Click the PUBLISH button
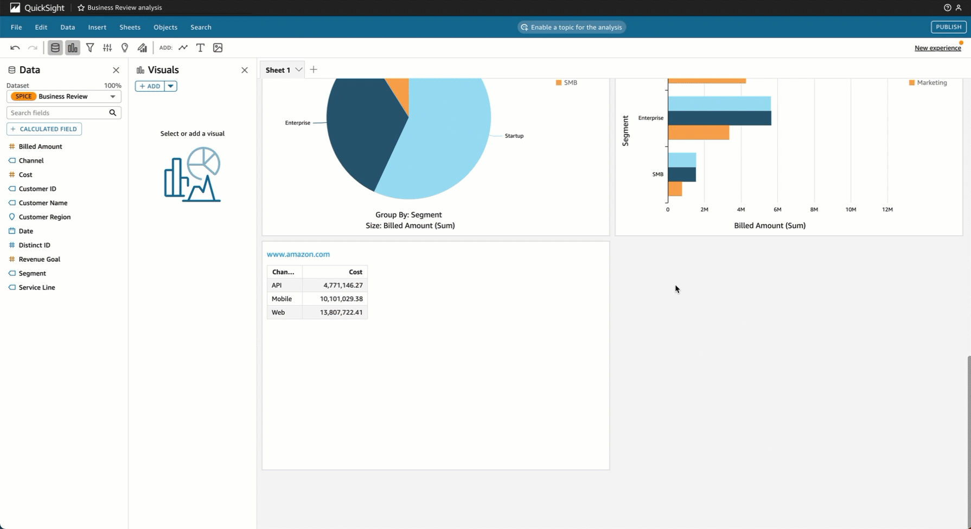The image size is (971, 529). click(948, 27)
